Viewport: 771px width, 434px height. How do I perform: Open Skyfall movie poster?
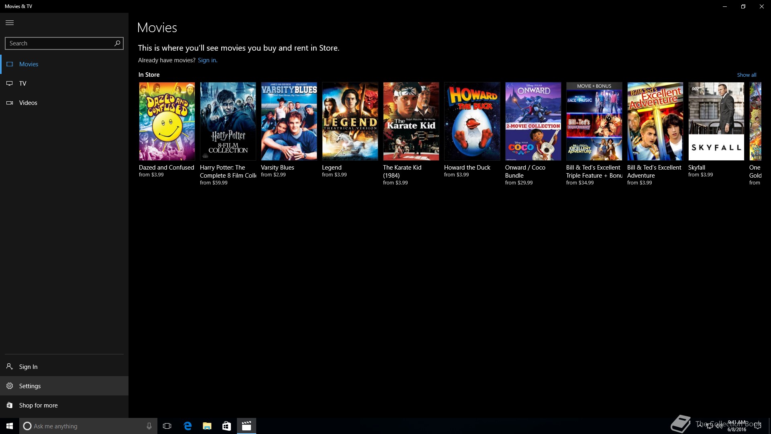tap(716, 121)
